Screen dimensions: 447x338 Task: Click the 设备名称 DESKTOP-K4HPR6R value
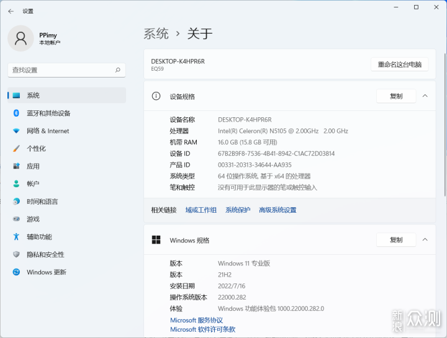pos(245,120)
